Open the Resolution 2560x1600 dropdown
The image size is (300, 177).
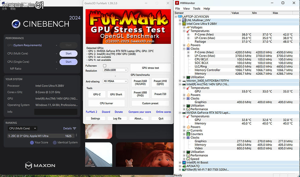[x=115, y=70]
